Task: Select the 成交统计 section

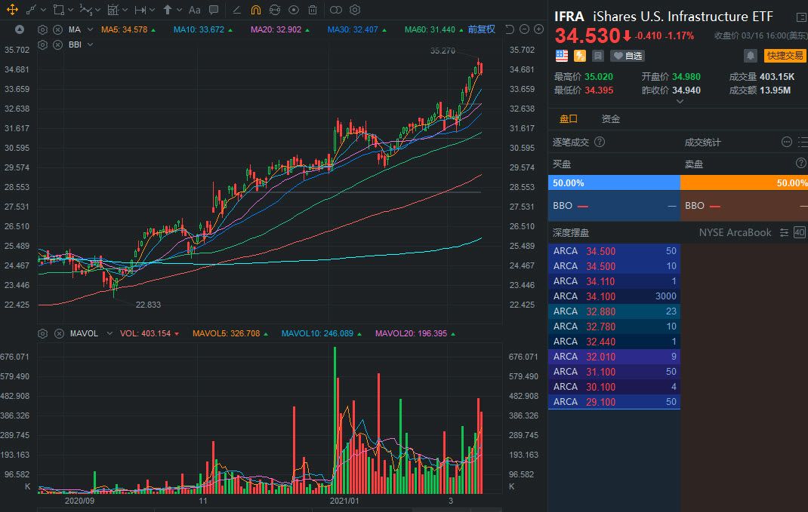Action: pos(703,143)
